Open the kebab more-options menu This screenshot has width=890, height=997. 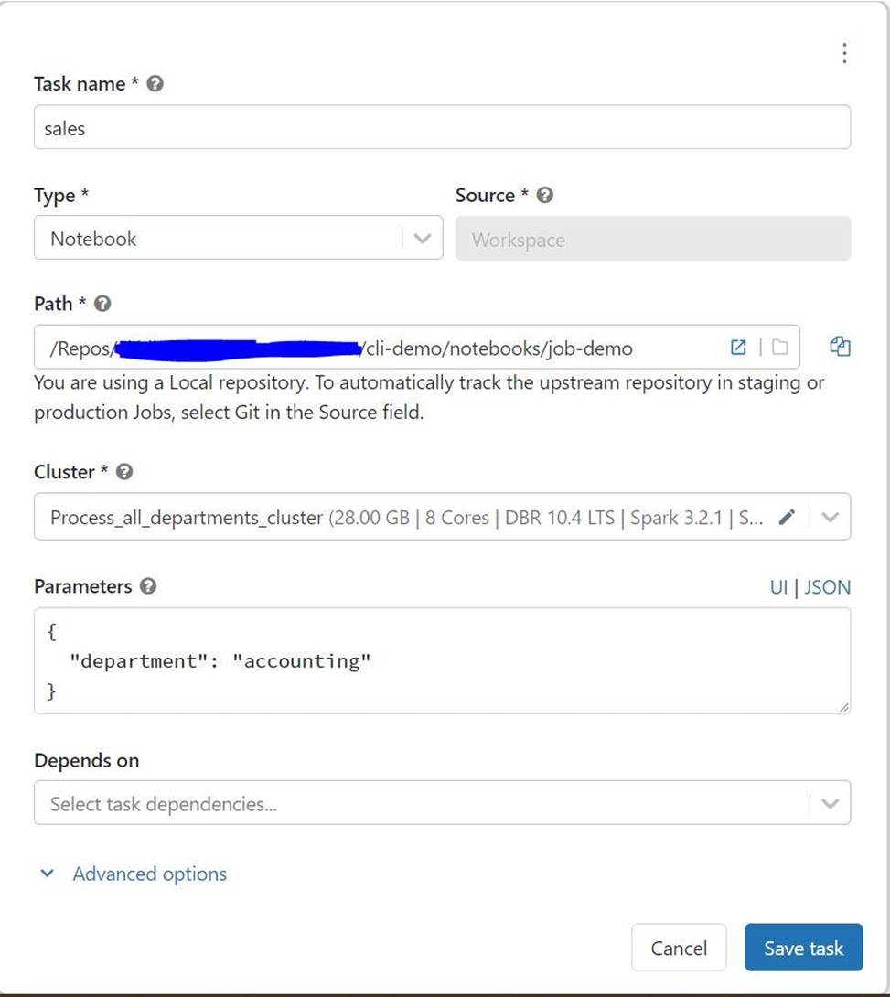[x=843, y=53]
